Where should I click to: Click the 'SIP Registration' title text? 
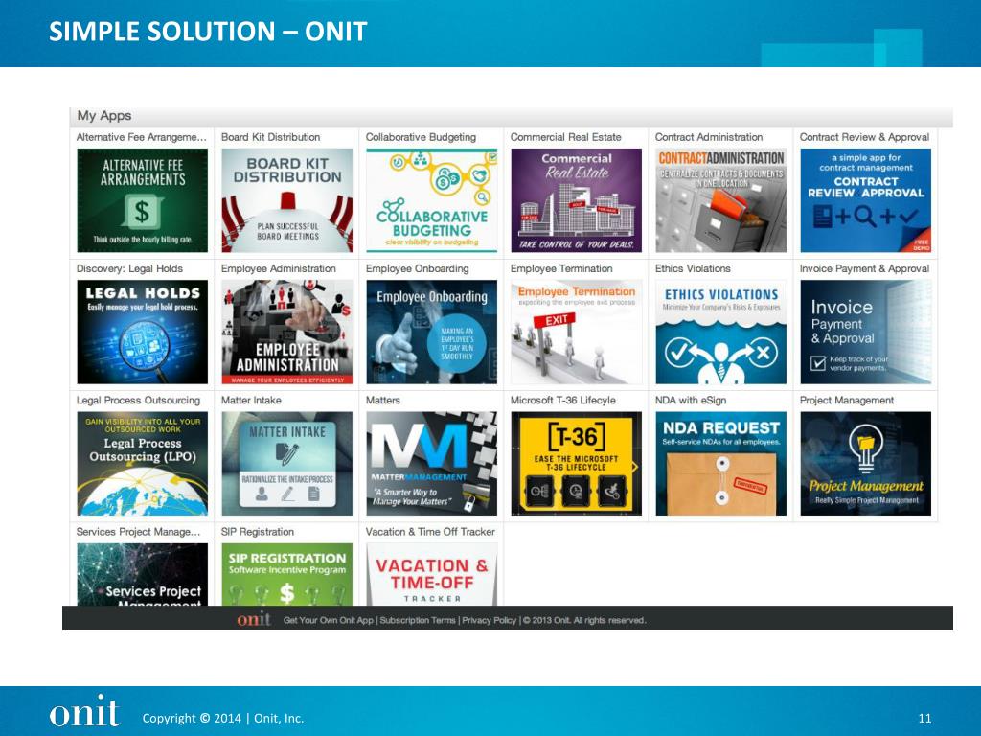click(x=257, y=531)
